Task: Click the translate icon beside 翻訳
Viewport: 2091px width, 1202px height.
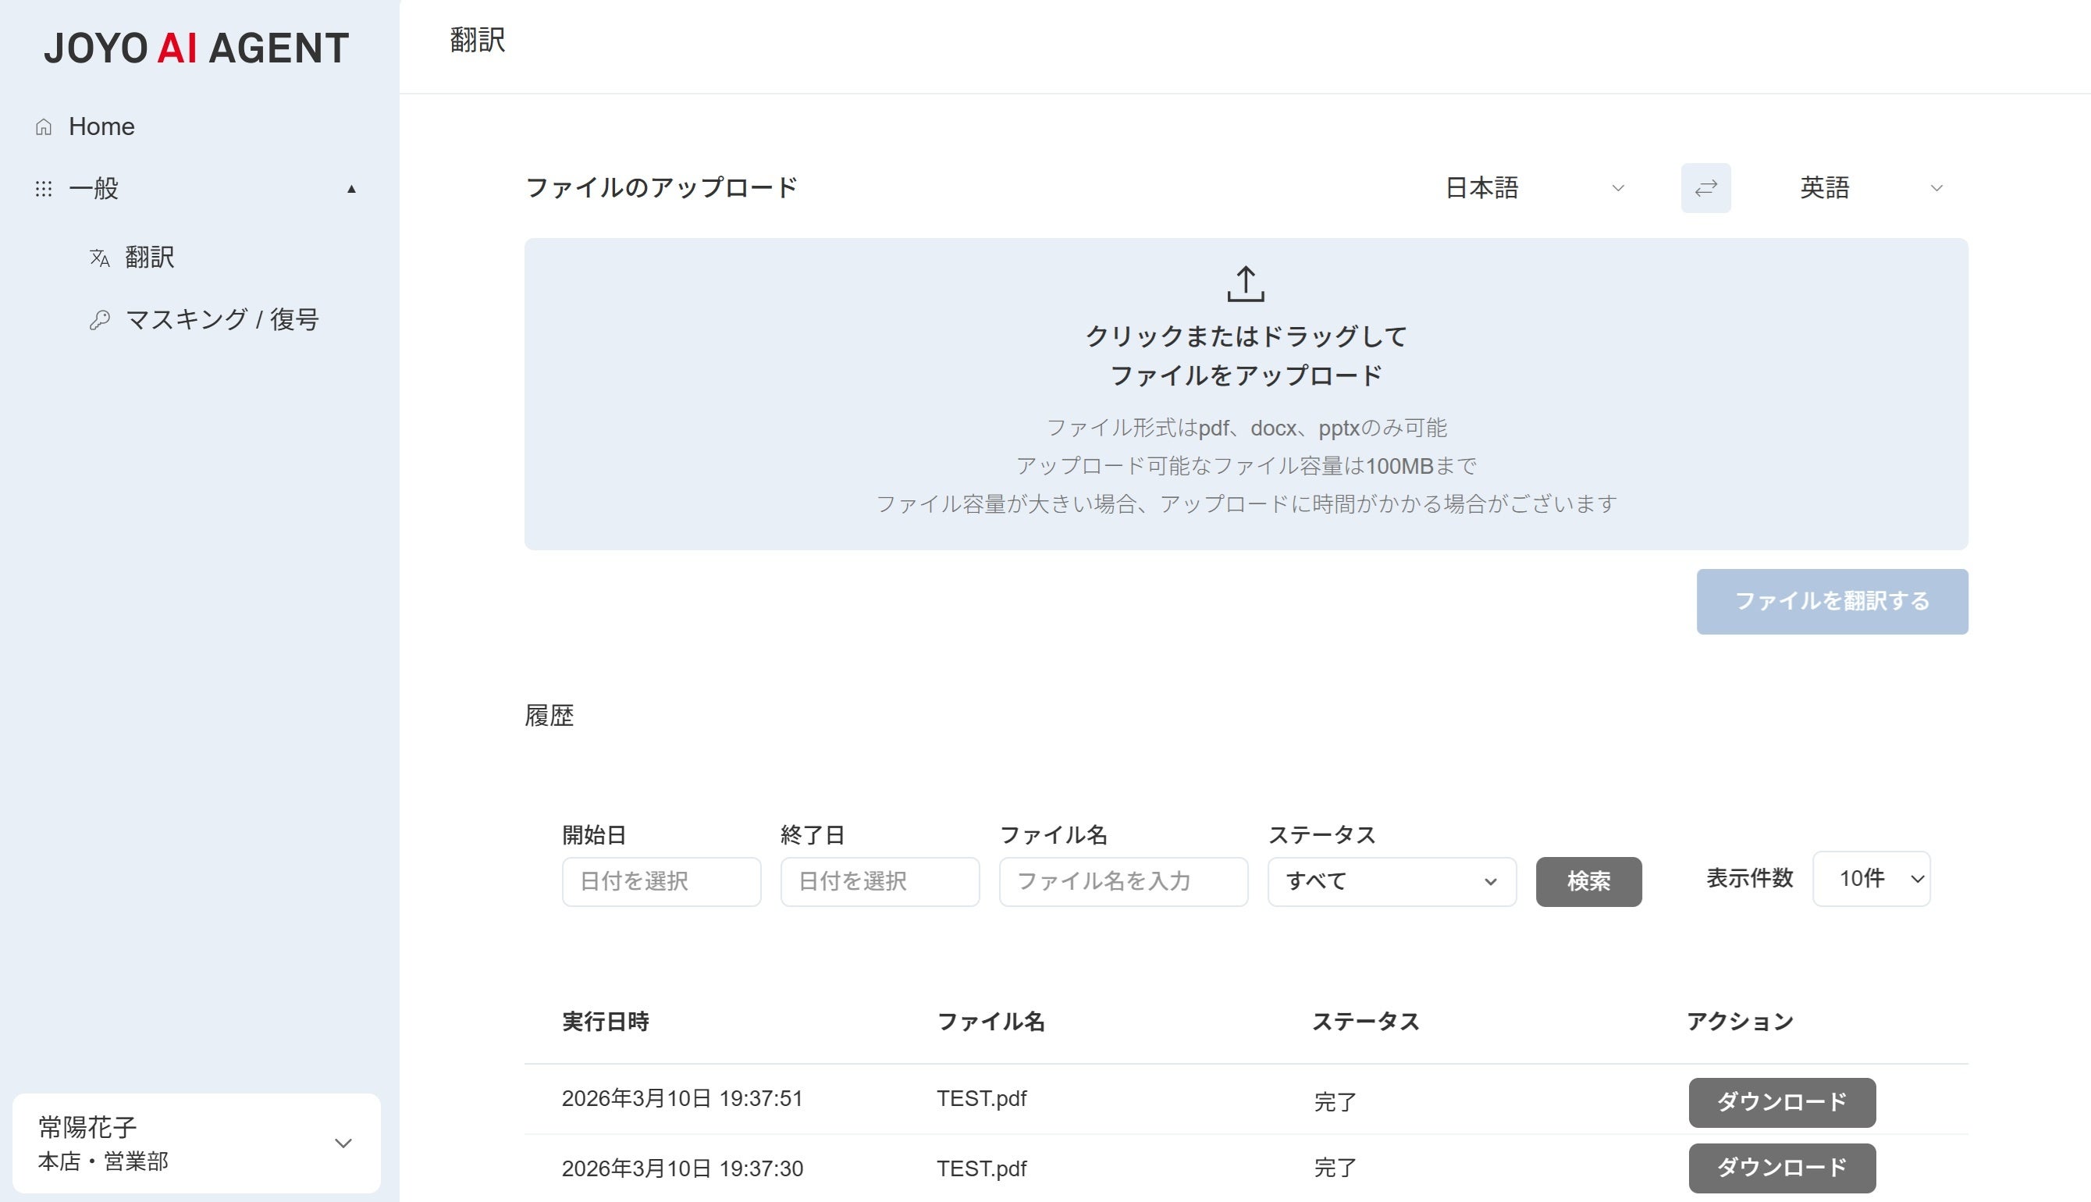Action: [x=100, y=258]
